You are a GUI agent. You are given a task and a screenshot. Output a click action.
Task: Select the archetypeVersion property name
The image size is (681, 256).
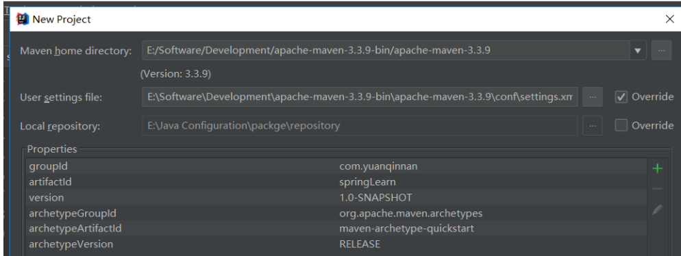point(71,244)
